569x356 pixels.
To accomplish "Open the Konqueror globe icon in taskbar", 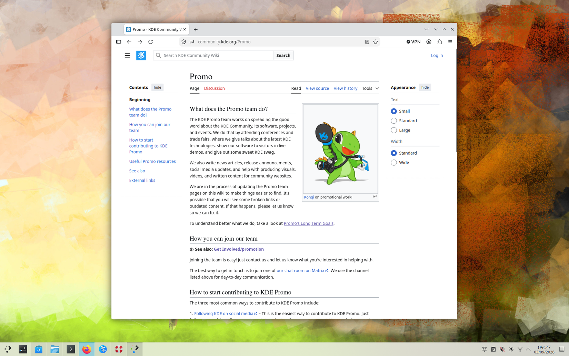I will pos(103,349).
